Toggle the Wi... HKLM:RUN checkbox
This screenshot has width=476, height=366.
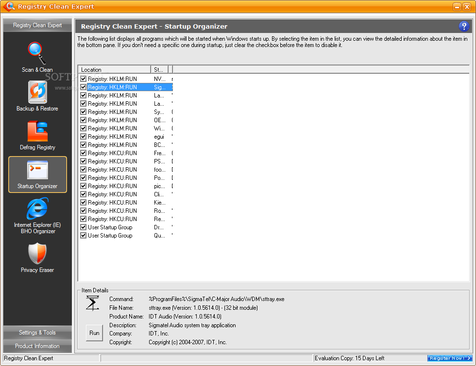[84, 128]
